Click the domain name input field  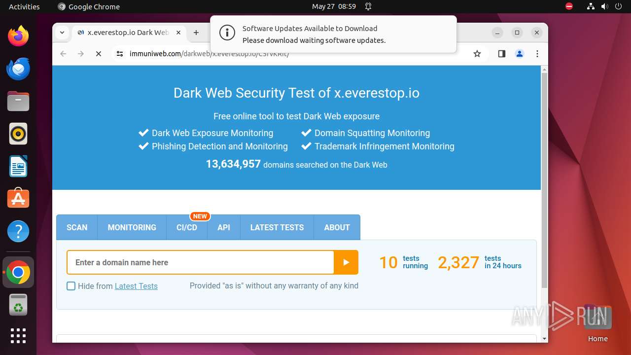201,262
